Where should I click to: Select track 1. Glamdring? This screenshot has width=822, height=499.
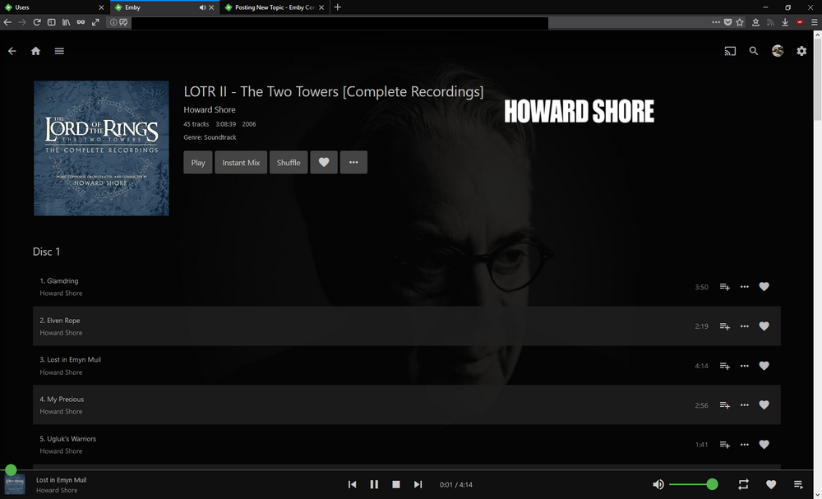(406, 287)
